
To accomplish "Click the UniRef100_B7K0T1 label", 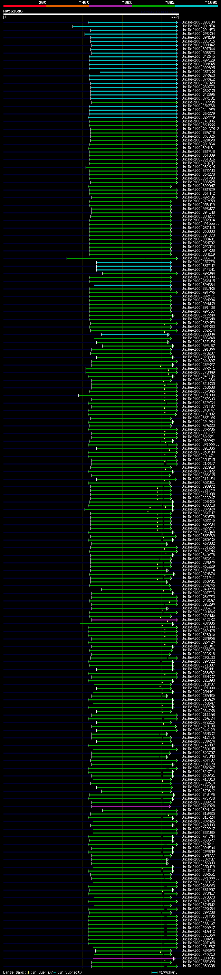I will [198, 368].
